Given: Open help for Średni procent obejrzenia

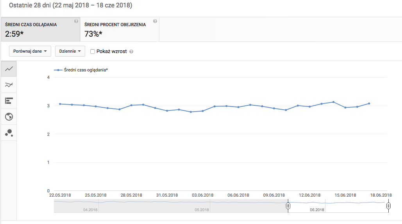Looking at the screenshot, I should 155,21.
